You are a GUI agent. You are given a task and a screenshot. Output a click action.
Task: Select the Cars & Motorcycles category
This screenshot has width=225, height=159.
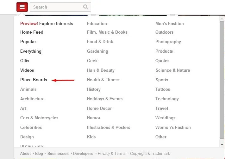[x=39, y=118]
